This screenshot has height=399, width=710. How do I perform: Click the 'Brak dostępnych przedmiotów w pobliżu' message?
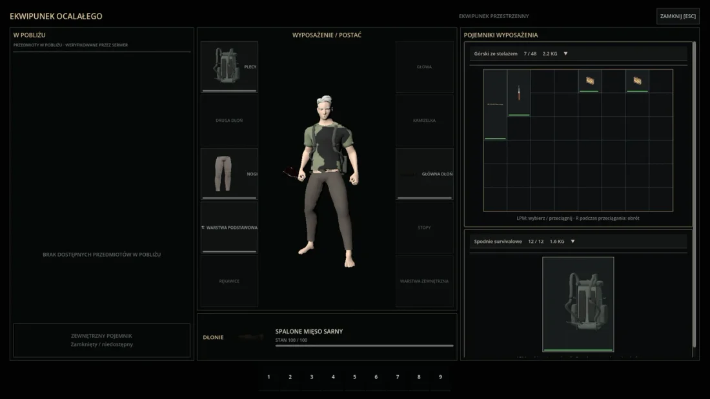coord(102,255)
